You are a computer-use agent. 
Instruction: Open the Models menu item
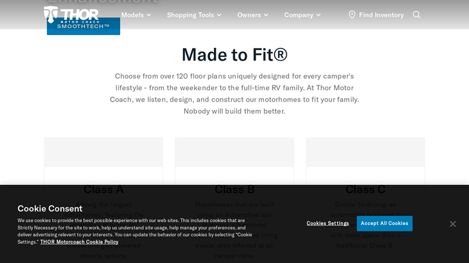coord(132,15)
